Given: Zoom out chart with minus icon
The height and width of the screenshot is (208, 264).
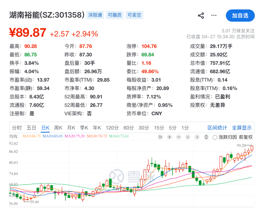Looking at the screenshot, I should pos(179,137).
